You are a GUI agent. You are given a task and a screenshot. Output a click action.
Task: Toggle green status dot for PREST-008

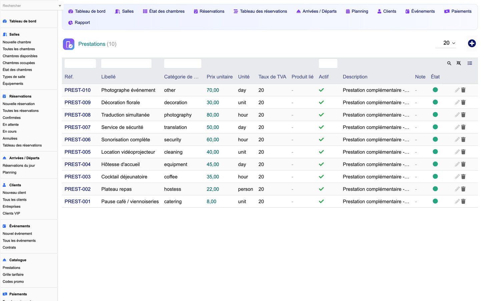point(435,114)
